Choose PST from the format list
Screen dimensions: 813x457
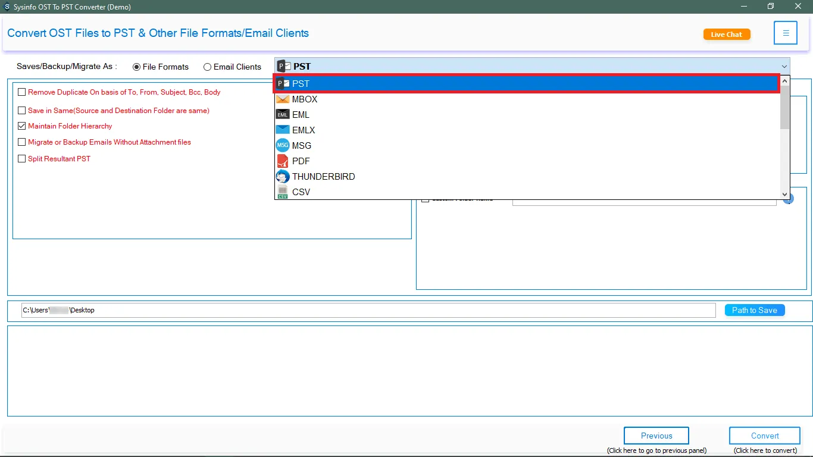527,84
